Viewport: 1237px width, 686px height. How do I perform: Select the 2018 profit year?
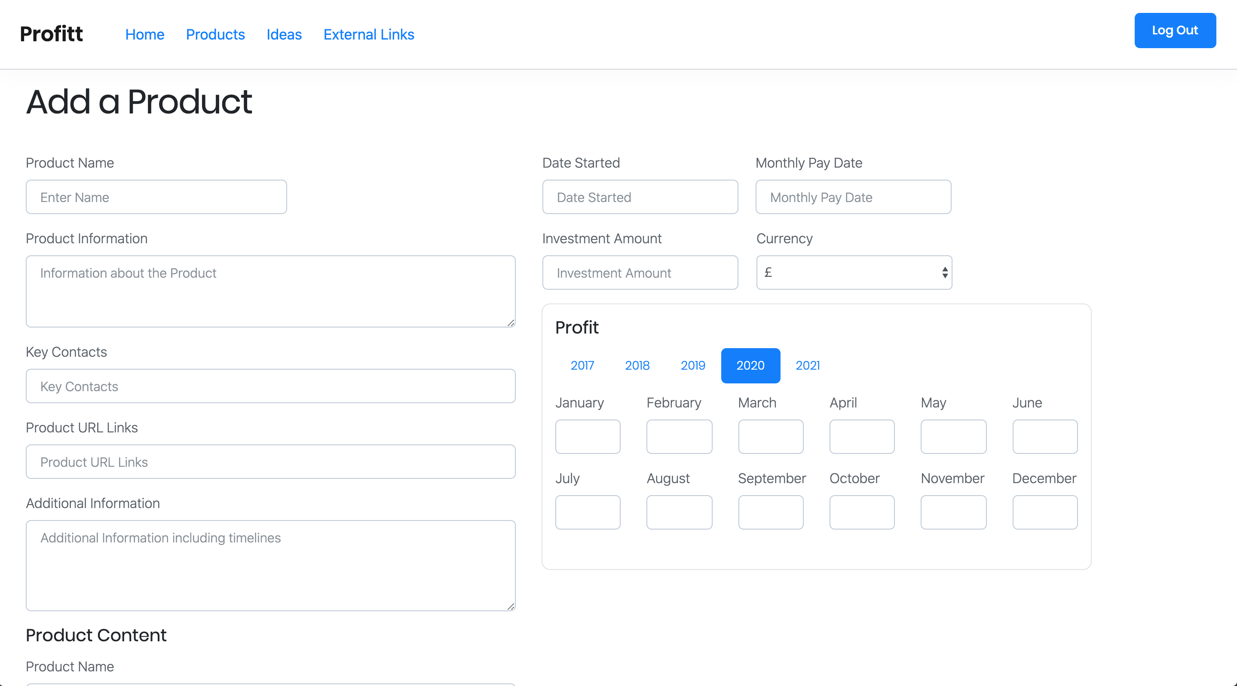pyautogui.click(x=637, y=365)
